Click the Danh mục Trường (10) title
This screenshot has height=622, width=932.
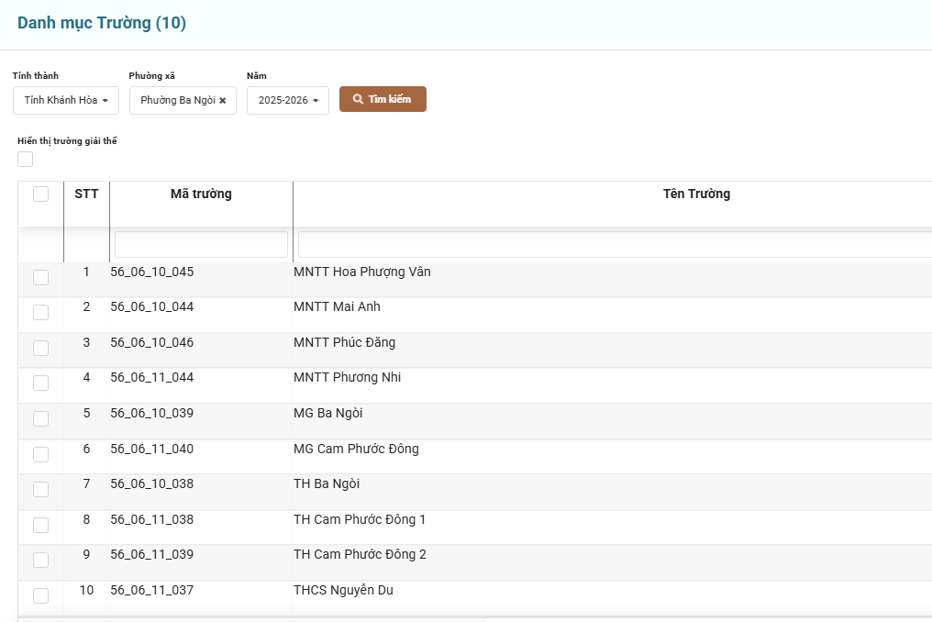102,23
